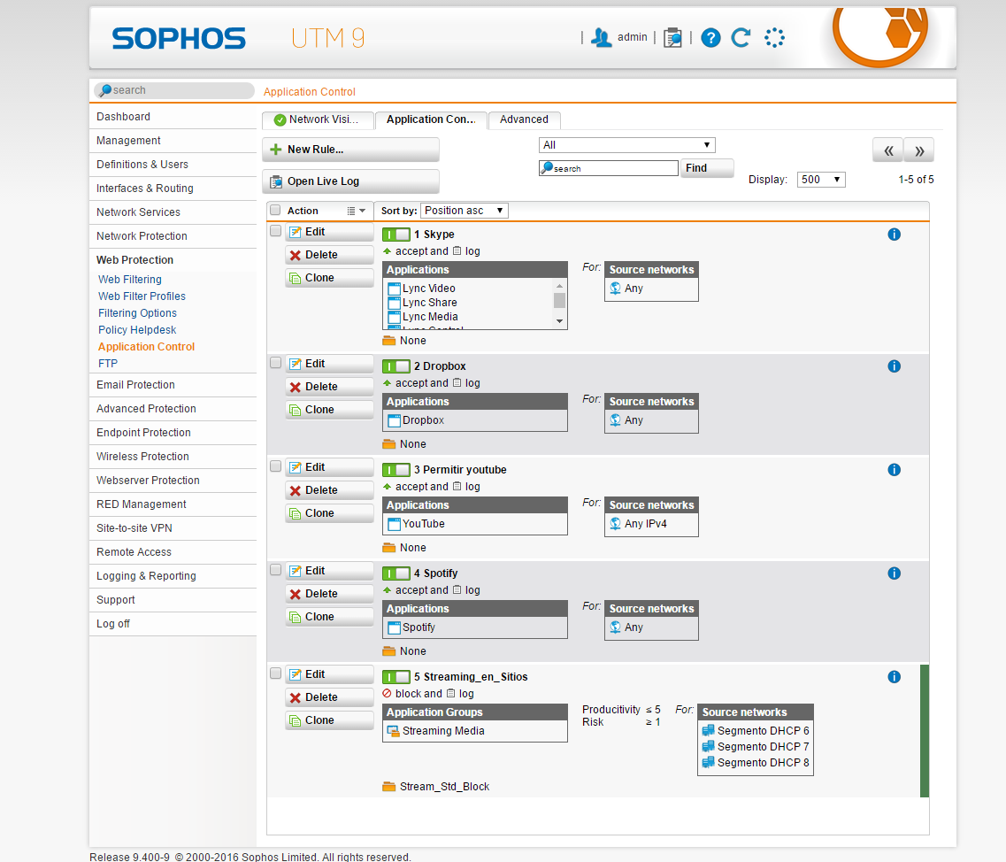This screenshot has height=862, width=1006.
Task: Toggle the Permitir youtube rule switch
Action: pyautogui.click(x=395, y=470)
